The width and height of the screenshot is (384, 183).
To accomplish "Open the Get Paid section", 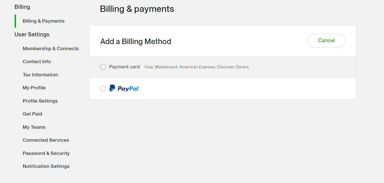I will 32,114.
